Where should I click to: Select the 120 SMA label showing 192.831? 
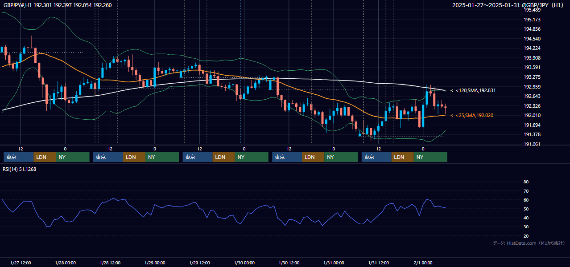[x=473, y=90]
